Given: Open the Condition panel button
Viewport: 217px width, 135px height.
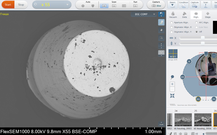Looking at the screenshot, I should click(x=183, y=5).
